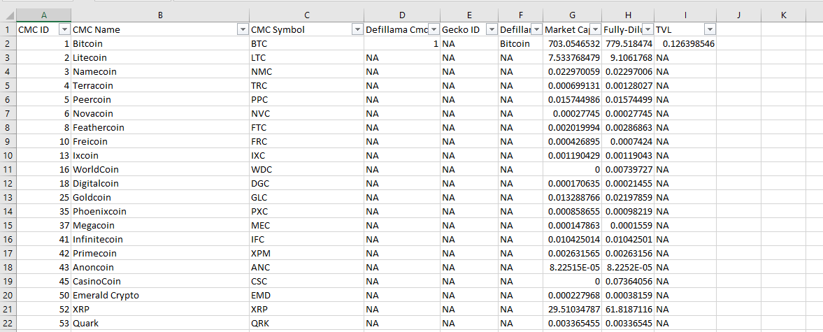Open the CMC Symbol filter dropdown
This screenshot has width=823, height=332.
pyautogui.click(x=357, y=30)
